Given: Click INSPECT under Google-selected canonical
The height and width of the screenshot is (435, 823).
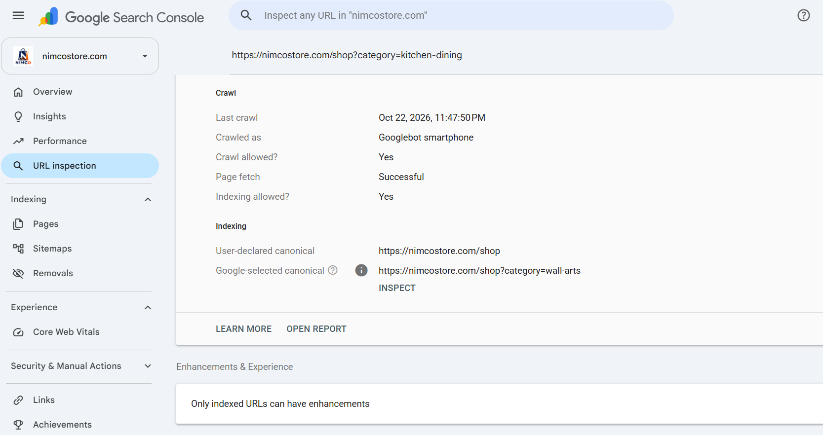Looking at the screenshot, I should tap(397, 288).
